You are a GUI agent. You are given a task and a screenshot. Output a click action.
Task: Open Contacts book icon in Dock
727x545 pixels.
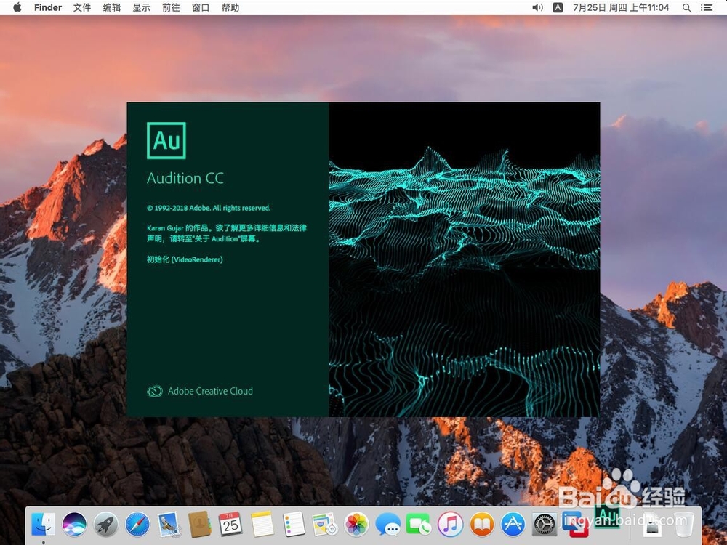click(x=200, y=525)
